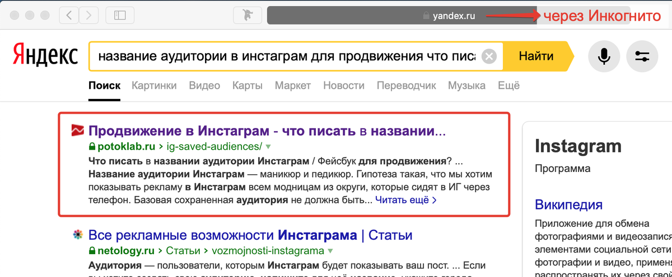Viewport: 672px width, 277px height.
Task: Open the Новости tab
Action: point(344,85)
